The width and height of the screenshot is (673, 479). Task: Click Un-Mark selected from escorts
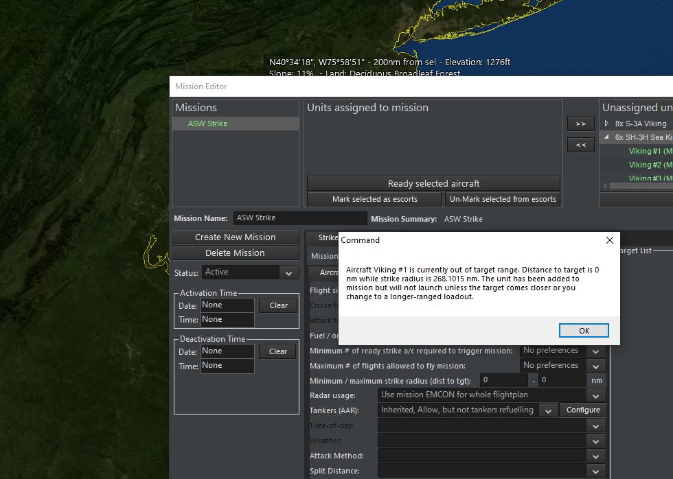point(503,199)
